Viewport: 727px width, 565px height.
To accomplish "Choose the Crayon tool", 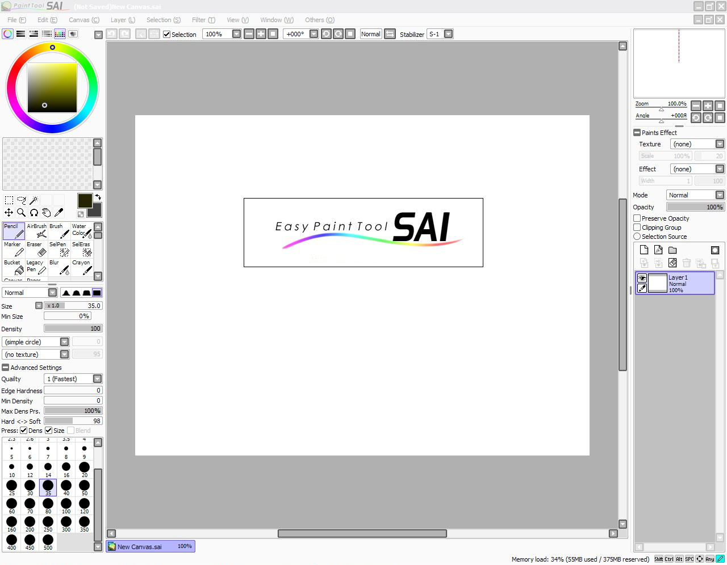I will click(82, 267).
